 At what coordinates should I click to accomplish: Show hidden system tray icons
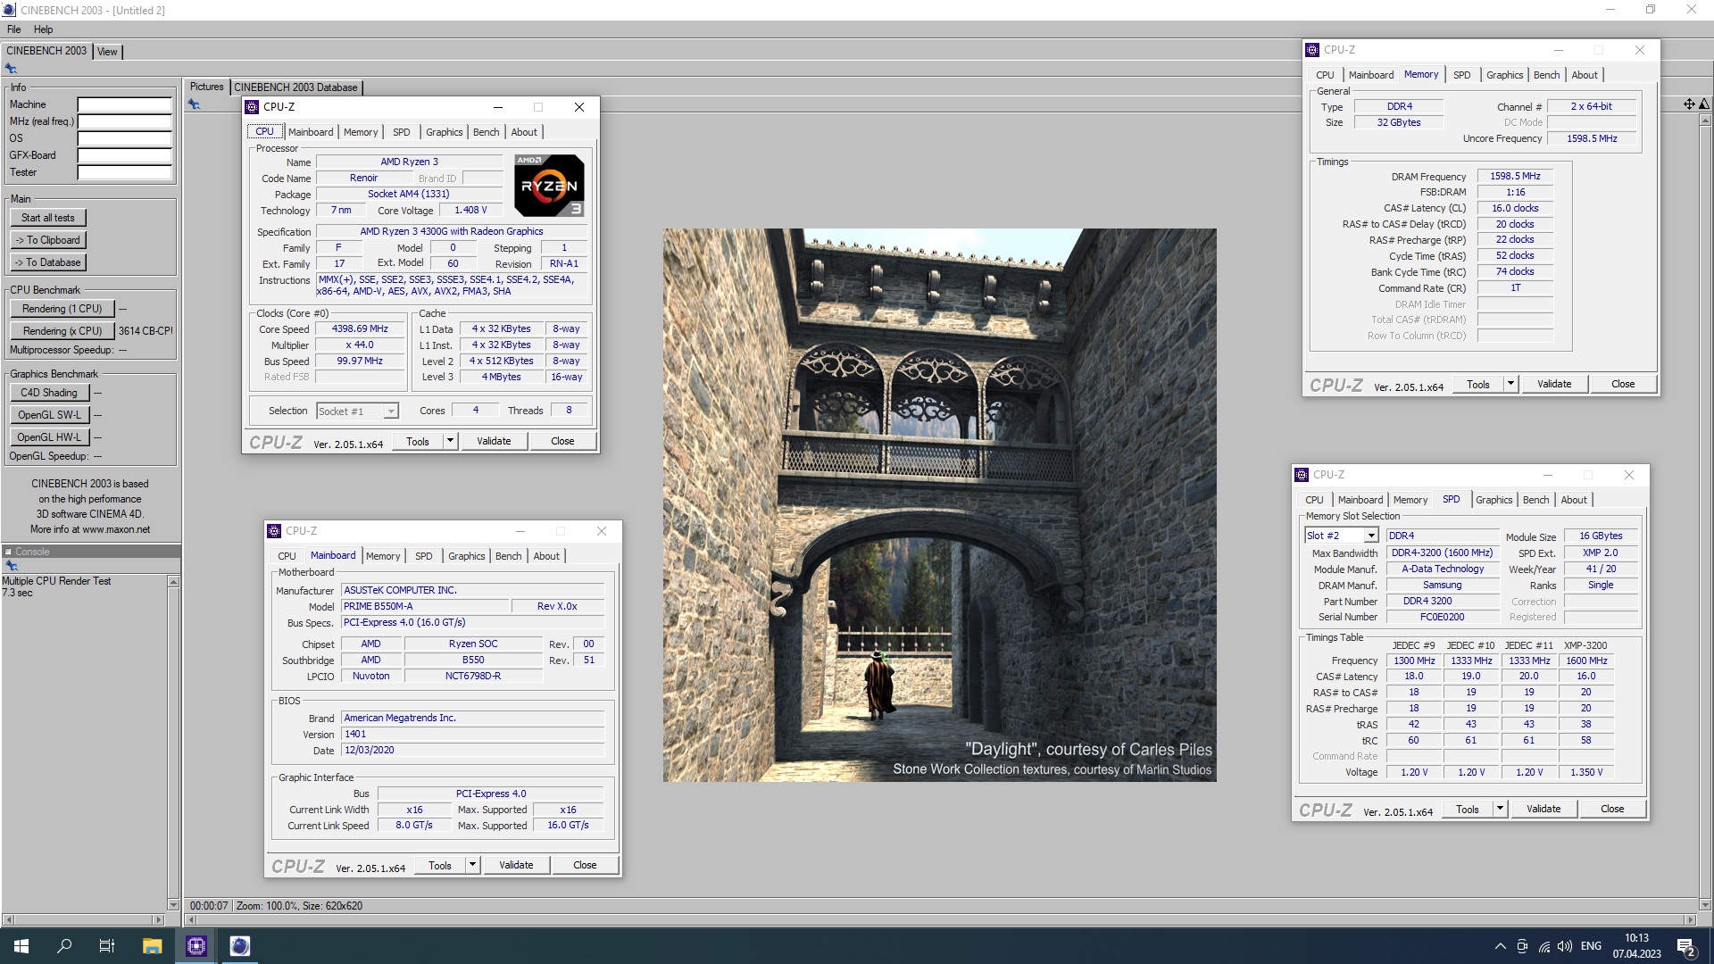pos(1500,946)
